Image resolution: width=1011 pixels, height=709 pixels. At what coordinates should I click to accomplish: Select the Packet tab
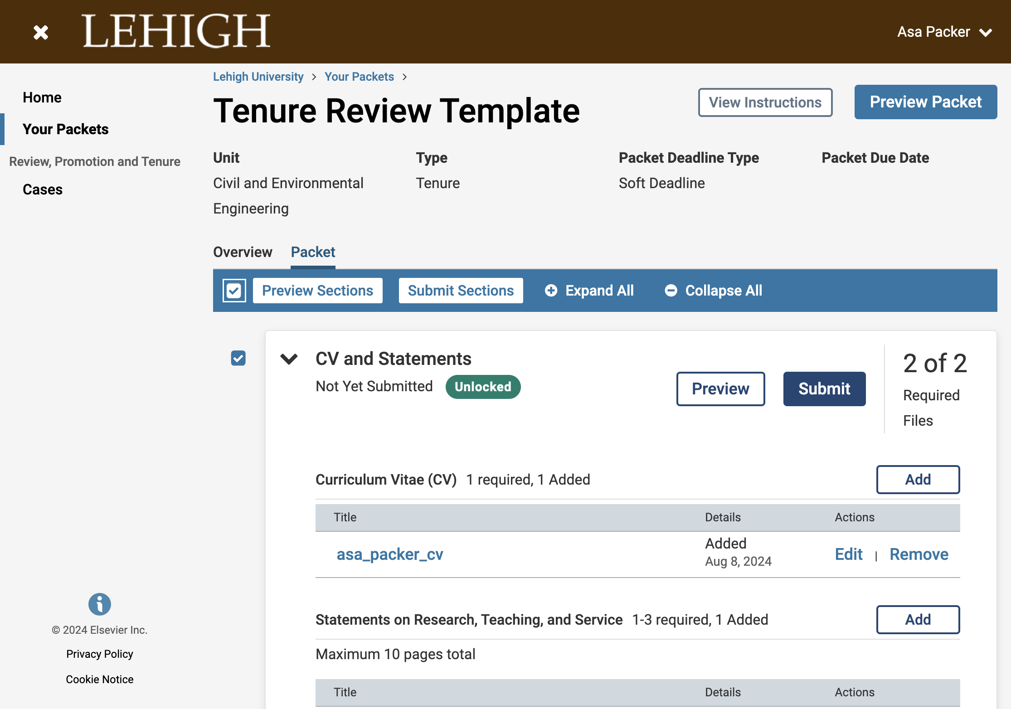pyautogui.click(x=313, y=252)
